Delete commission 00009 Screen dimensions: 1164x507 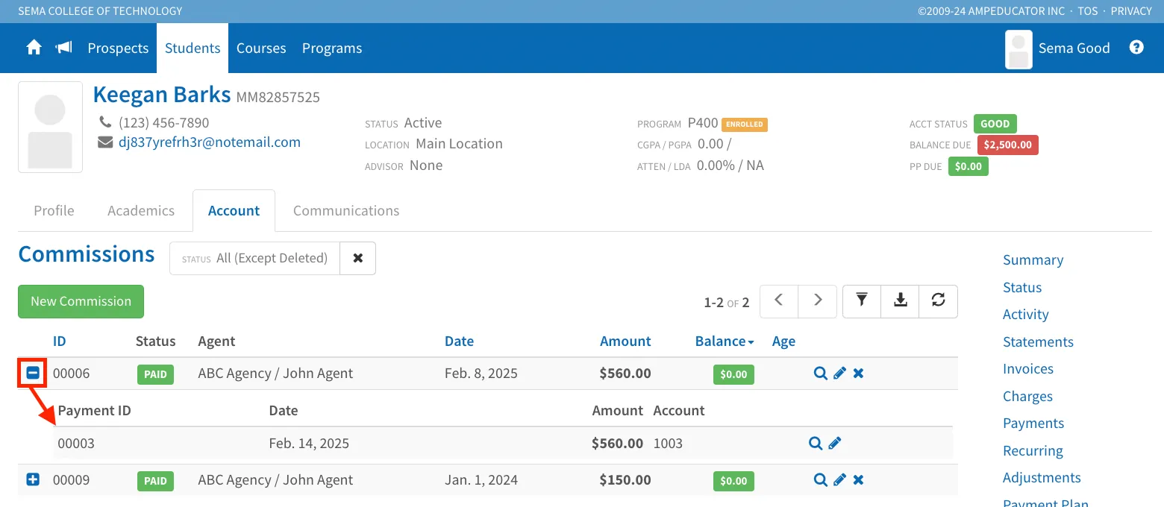pos(858,480)
